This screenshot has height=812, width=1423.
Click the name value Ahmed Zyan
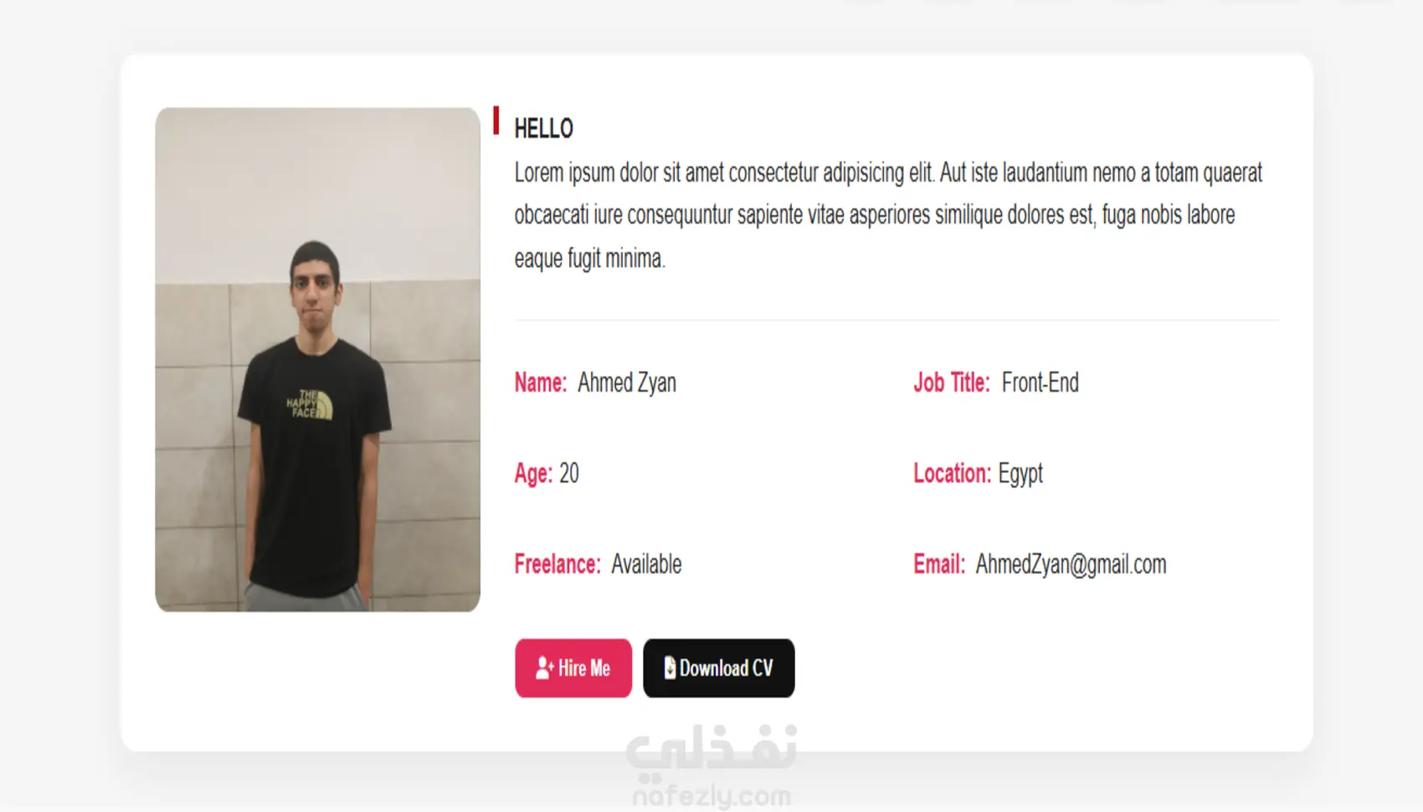click(x=627, y=383)
